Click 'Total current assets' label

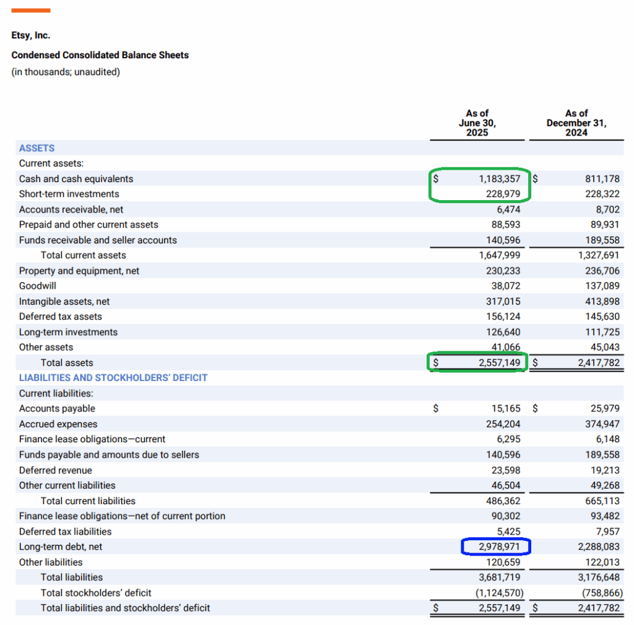(x=84, y=255)
